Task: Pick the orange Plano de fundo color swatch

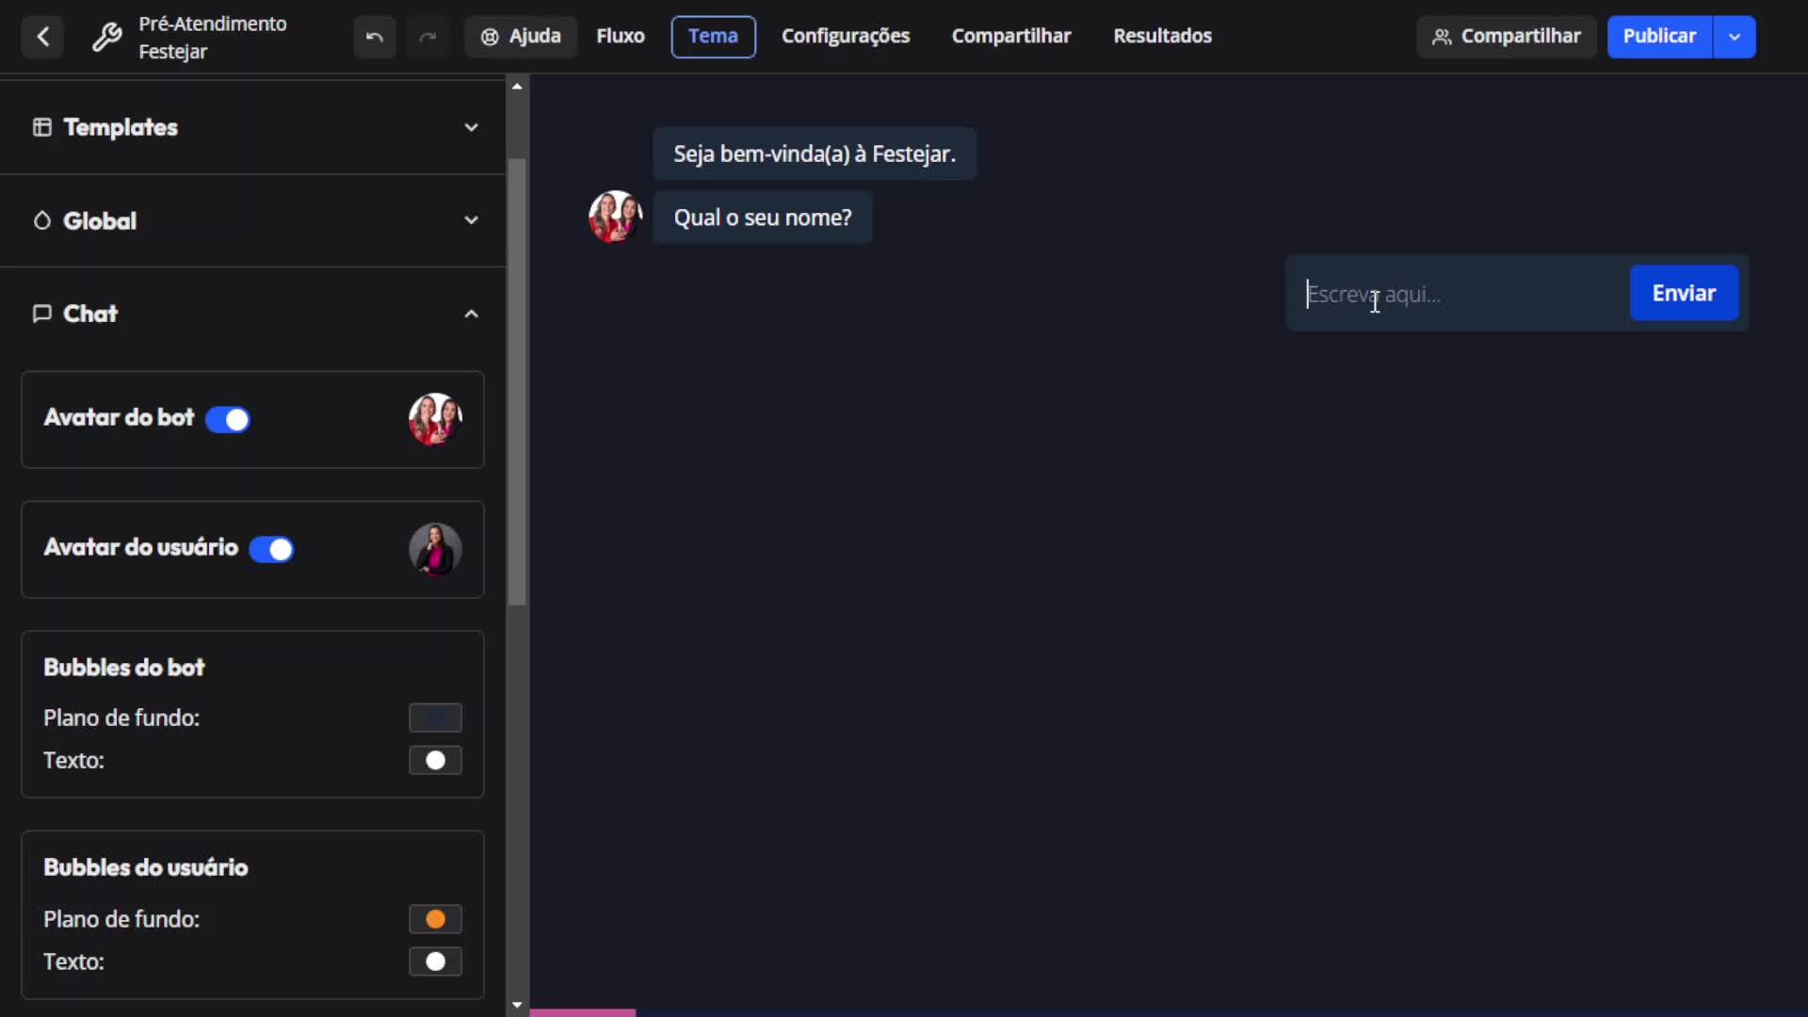Action: point(434,918)
